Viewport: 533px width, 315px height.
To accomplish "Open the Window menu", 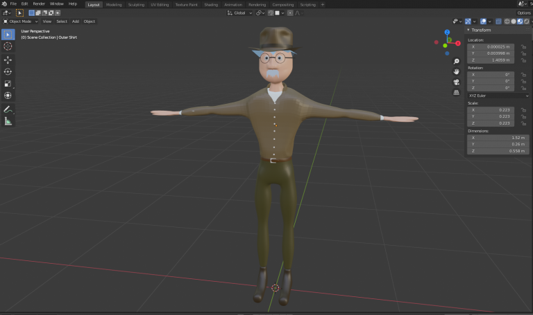I will (57, 3).
